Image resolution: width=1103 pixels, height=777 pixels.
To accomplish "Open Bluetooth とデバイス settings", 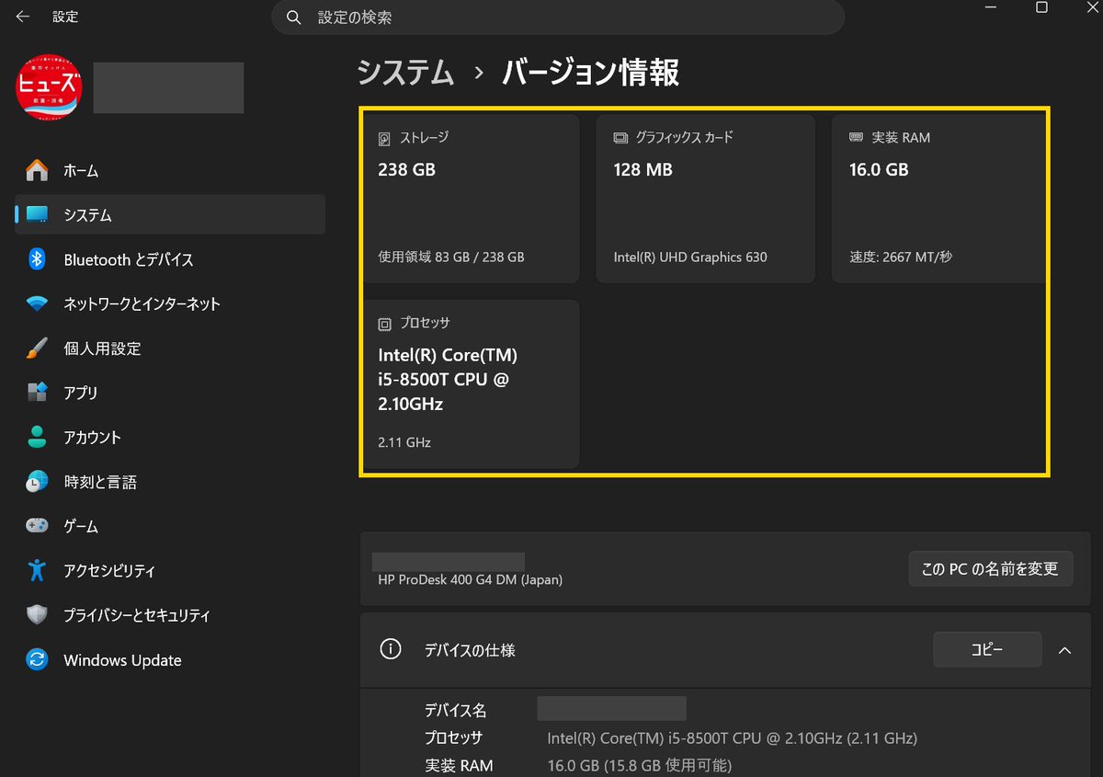I will (170, 259).
